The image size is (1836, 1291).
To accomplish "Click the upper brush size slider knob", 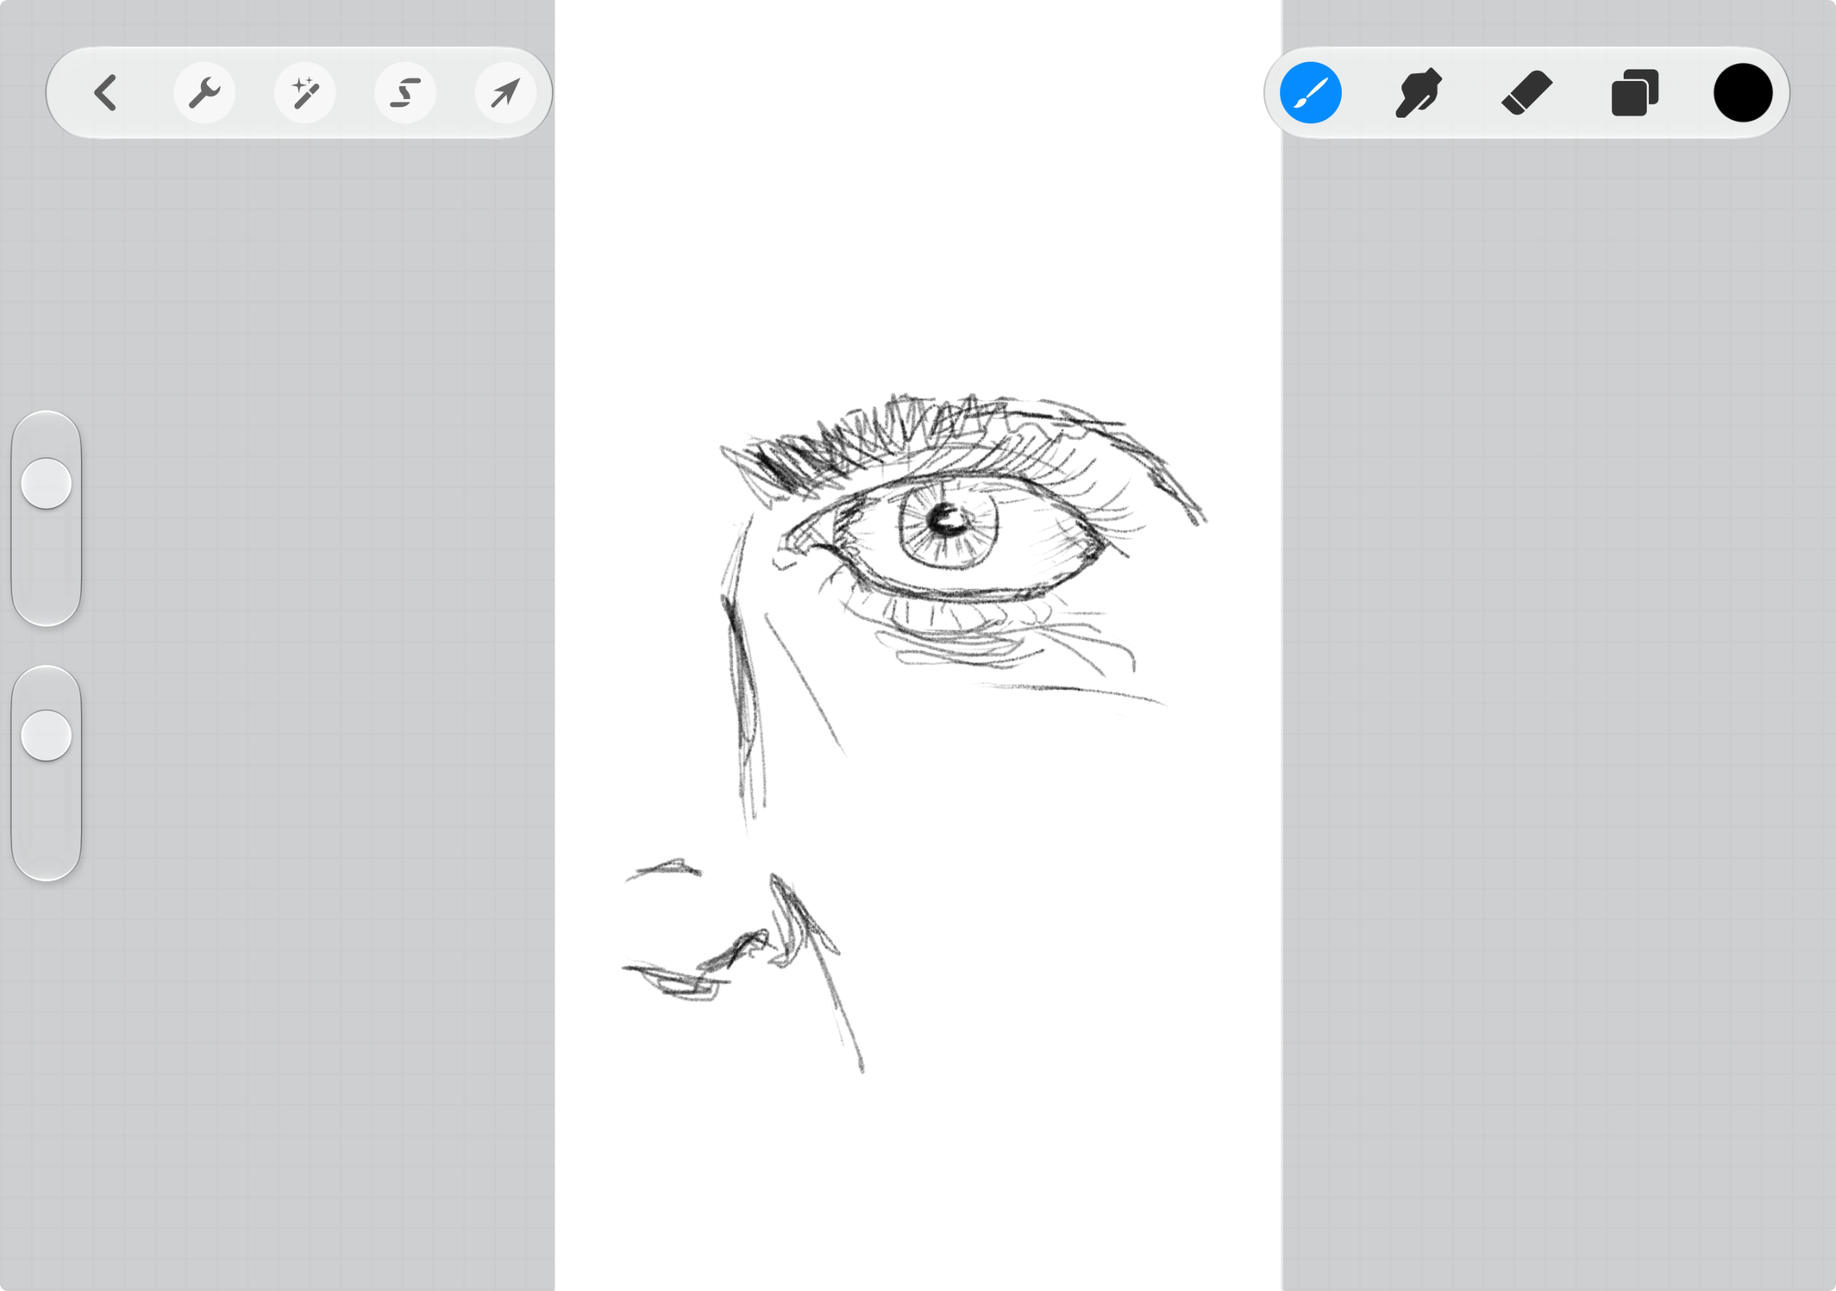I will pyautogui.click(x=47, y=483).
